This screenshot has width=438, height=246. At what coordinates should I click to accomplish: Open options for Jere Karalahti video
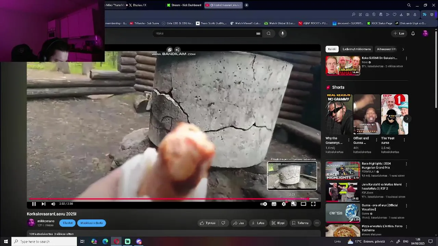click(x=406, y=185)
